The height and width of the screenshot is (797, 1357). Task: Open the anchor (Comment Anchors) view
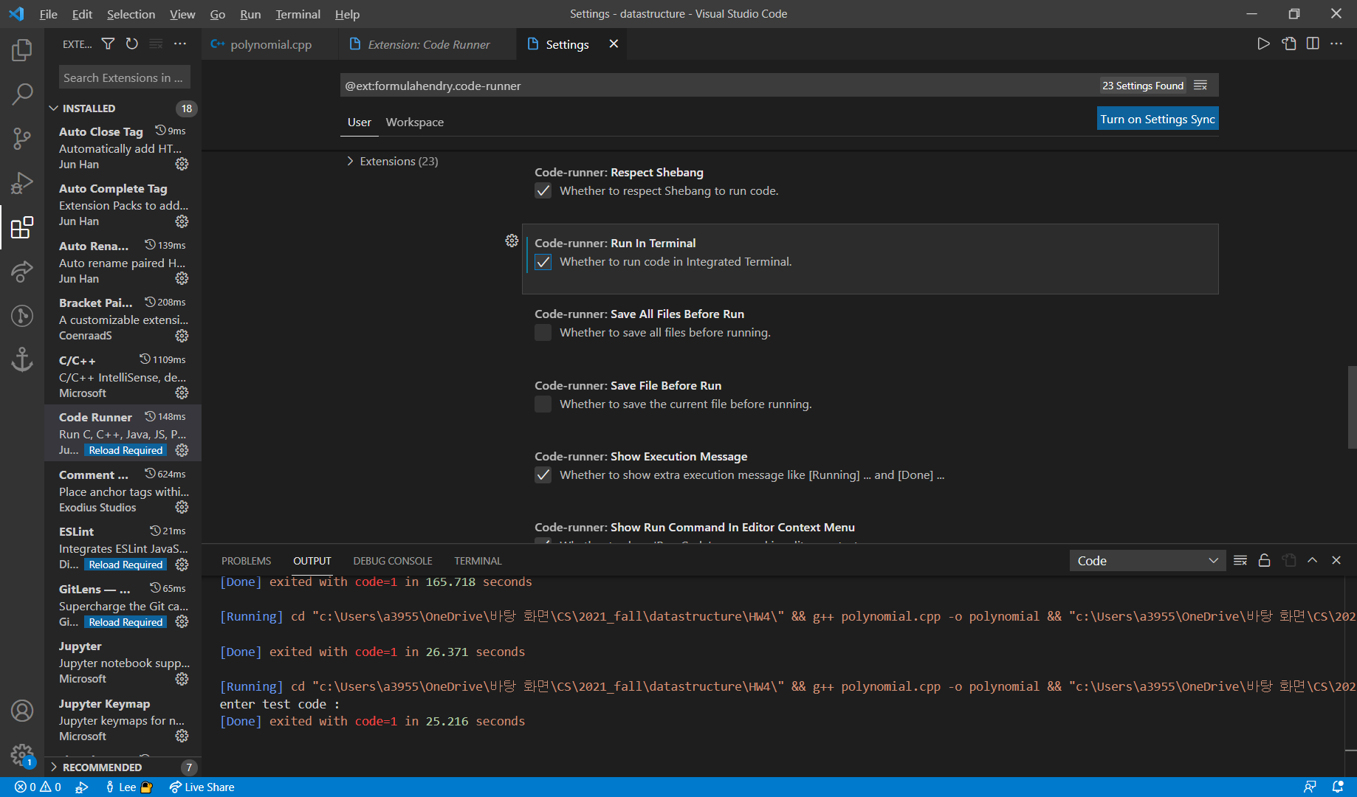click(22, 360)
